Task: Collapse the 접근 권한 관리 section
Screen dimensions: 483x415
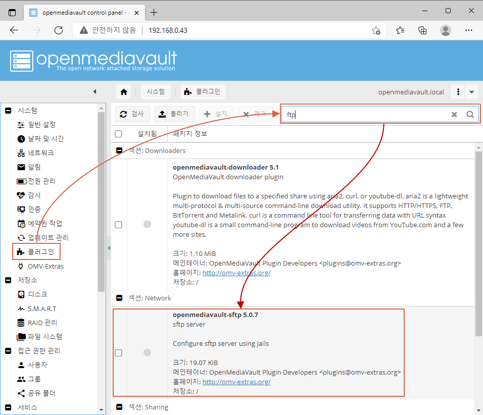Action: pos(8,351)
